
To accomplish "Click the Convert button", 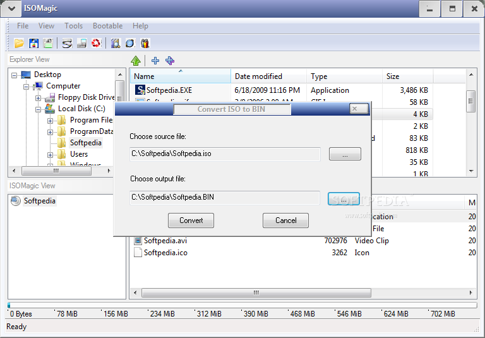I will (x=191, y=220).
